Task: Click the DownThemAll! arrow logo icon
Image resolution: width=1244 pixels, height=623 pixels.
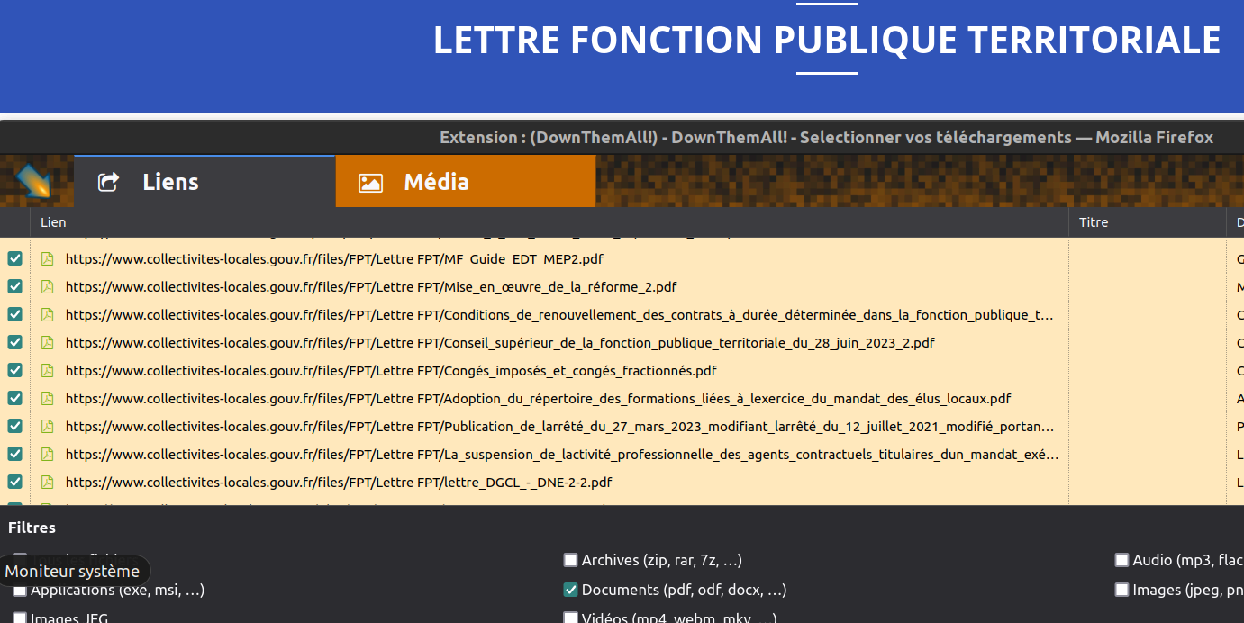Action: coord(34,181)
